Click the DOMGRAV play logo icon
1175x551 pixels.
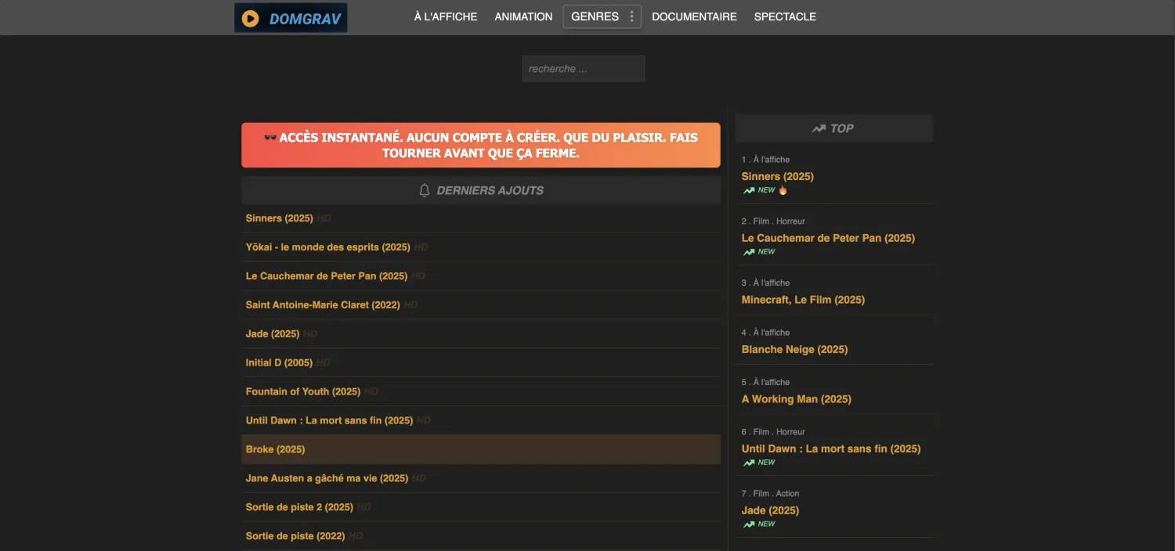click(x=251, y=19)
